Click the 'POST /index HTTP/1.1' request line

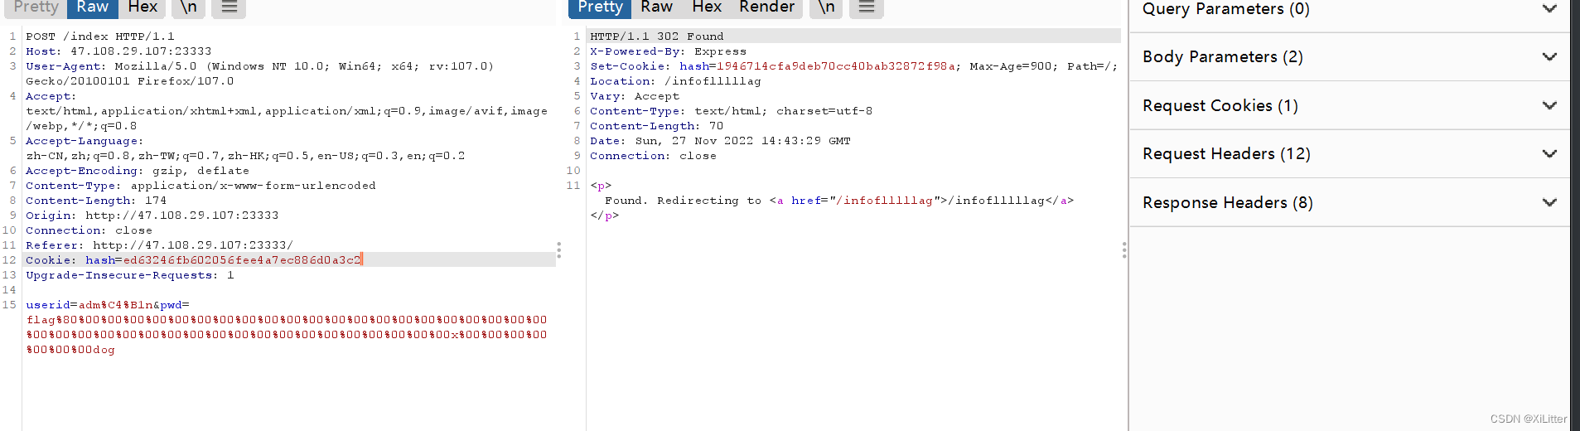(100, 36)
